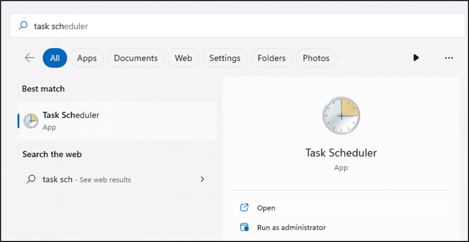Click the small Task Scheduler clock icon in Best match
Viewport: 469px width, 242px height.
click(31, 121)
